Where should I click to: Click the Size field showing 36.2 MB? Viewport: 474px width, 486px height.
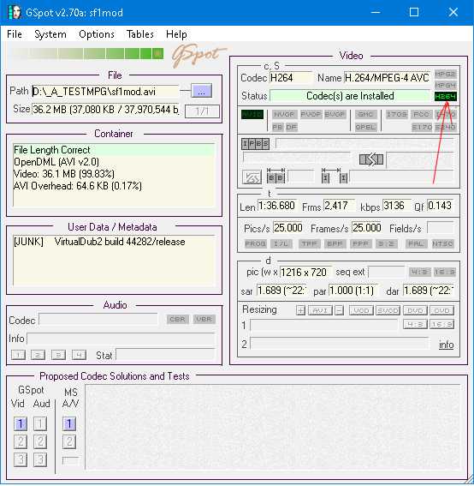105,110
